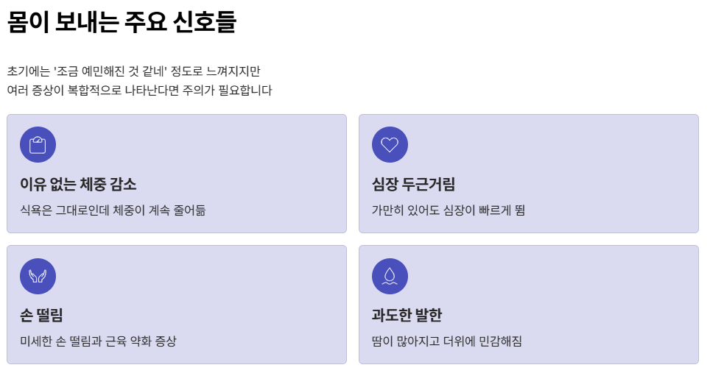Click the intro line starting with 초기에는

(x=134, y=71)
